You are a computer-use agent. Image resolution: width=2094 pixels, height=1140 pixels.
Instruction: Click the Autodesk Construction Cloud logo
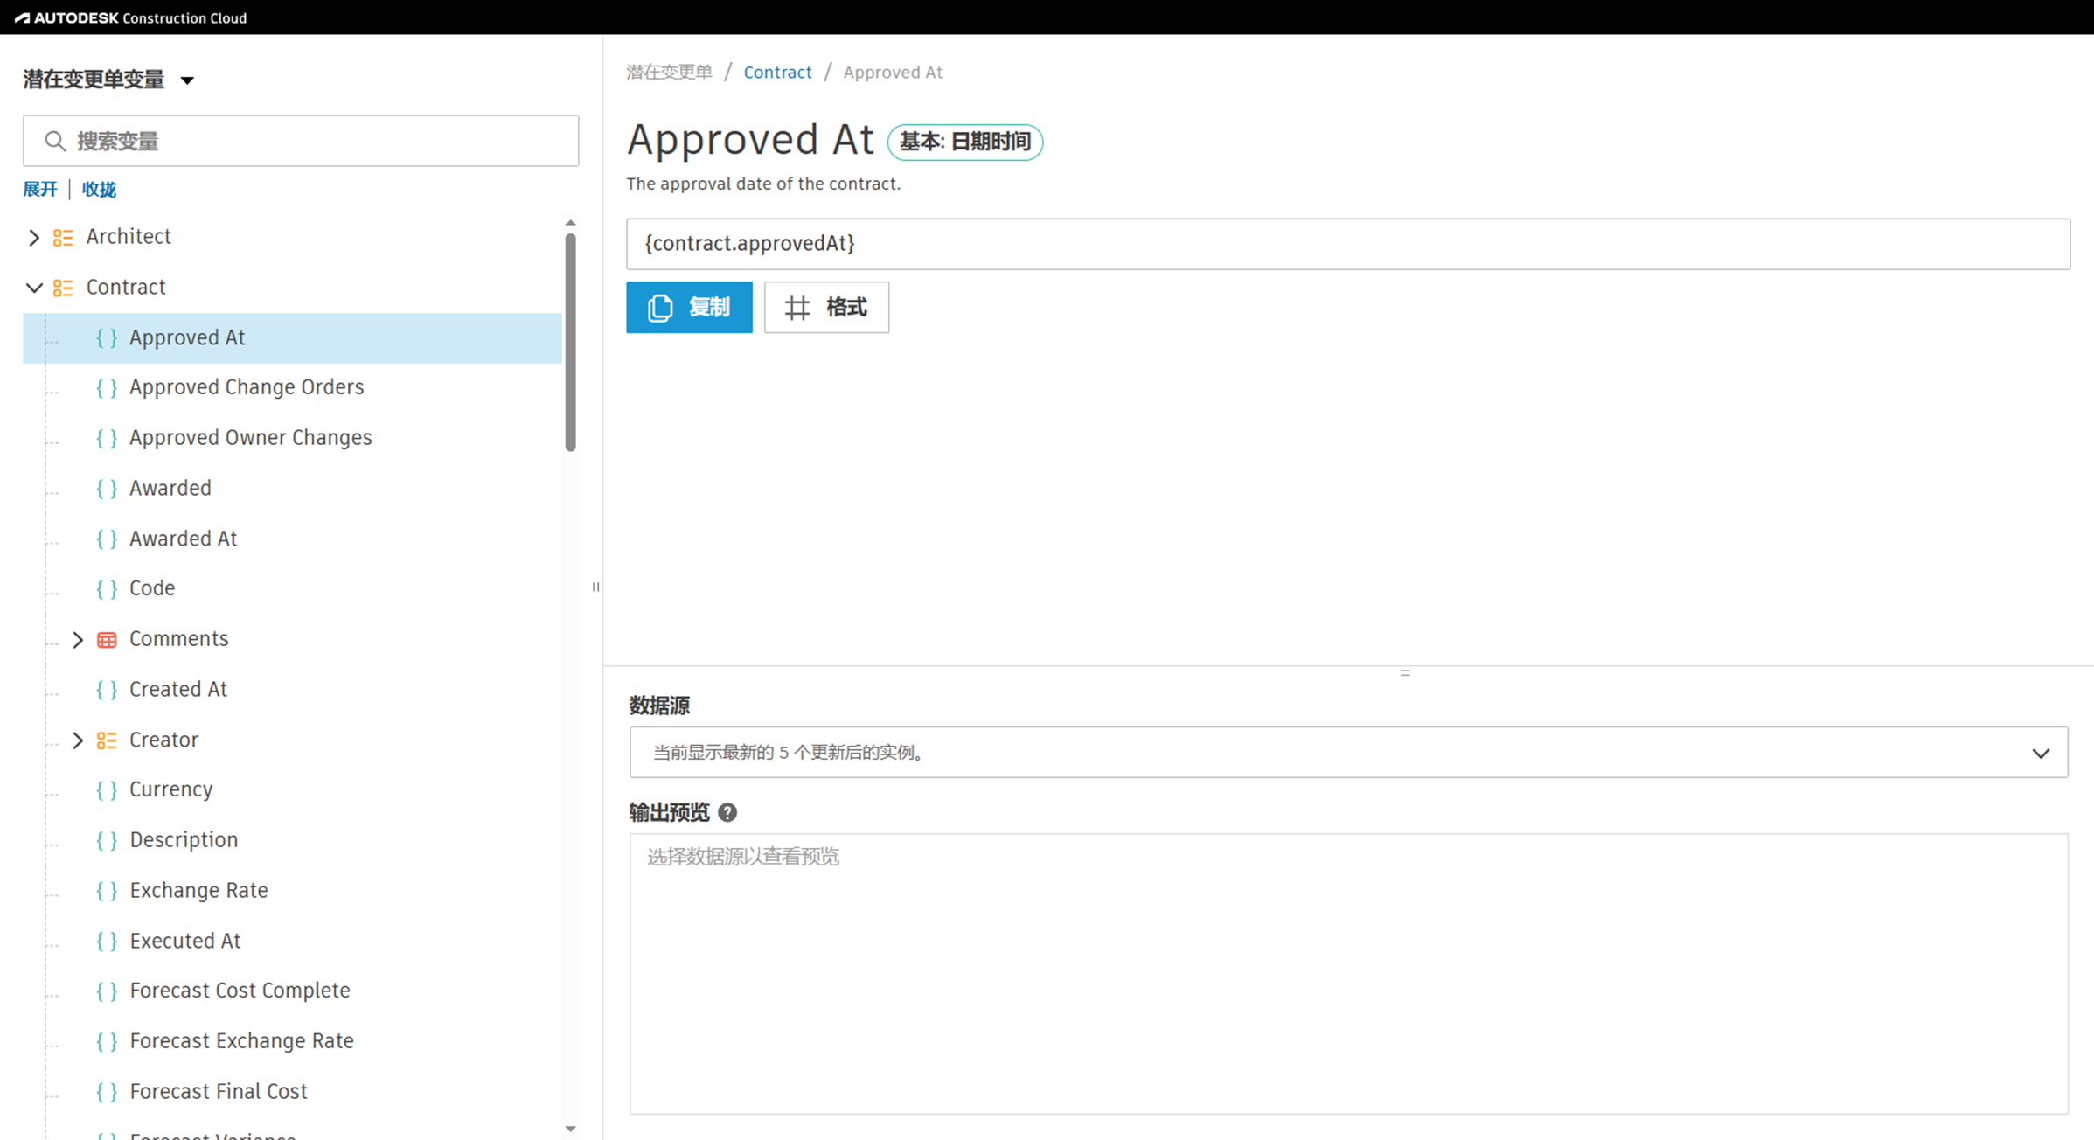pos(131,17)
